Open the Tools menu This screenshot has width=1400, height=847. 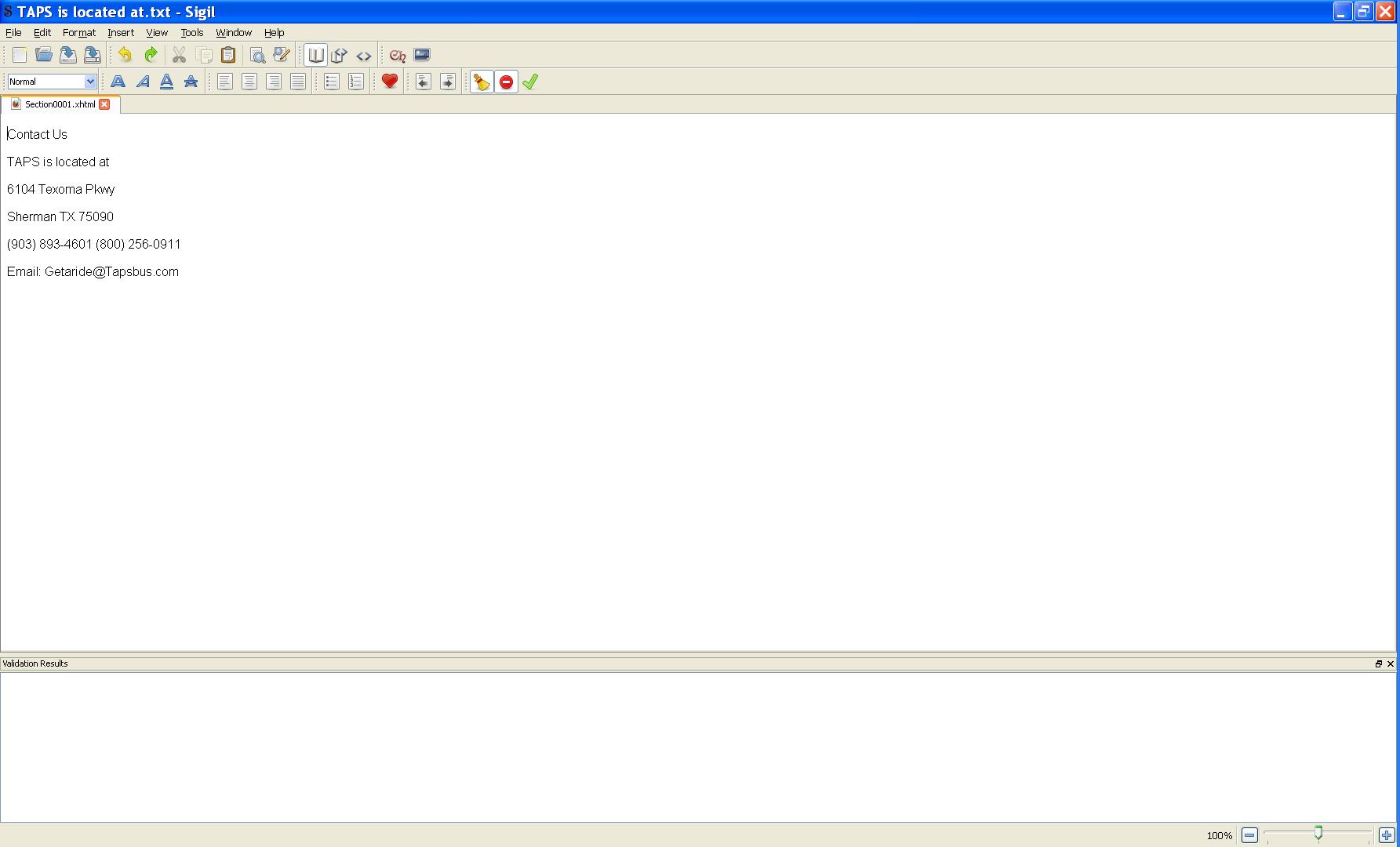192,33
